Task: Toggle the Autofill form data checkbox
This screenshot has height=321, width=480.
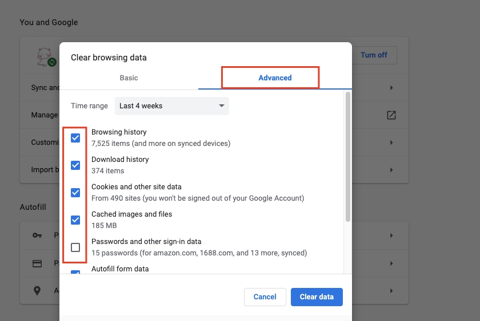Action: click(75, 272)
